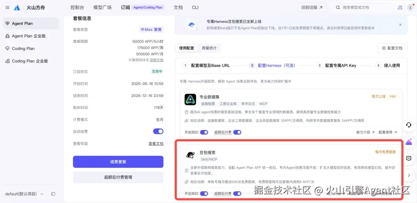Viewport: 417px width, 203px height.
Task: Click the 专业数据集 app icon
Action: pos(190,99)
